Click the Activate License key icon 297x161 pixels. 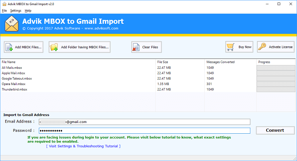tap(262, 47)
